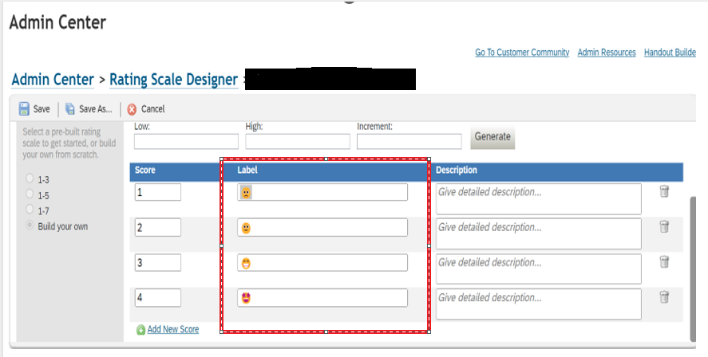
Task: Click the Description box for score 3
Action: 539,269
